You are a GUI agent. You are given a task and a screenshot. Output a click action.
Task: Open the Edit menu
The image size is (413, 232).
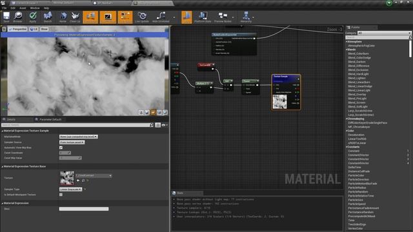click(x=13, y=8)
